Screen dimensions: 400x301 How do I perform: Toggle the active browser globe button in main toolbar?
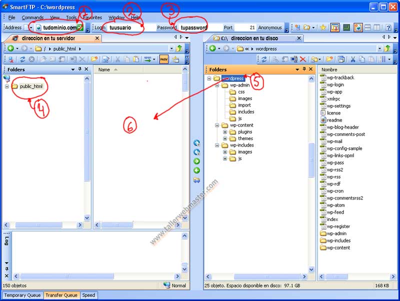(358, 27)
